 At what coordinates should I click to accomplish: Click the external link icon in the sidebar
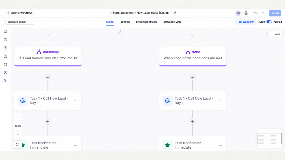pos(5,64)
